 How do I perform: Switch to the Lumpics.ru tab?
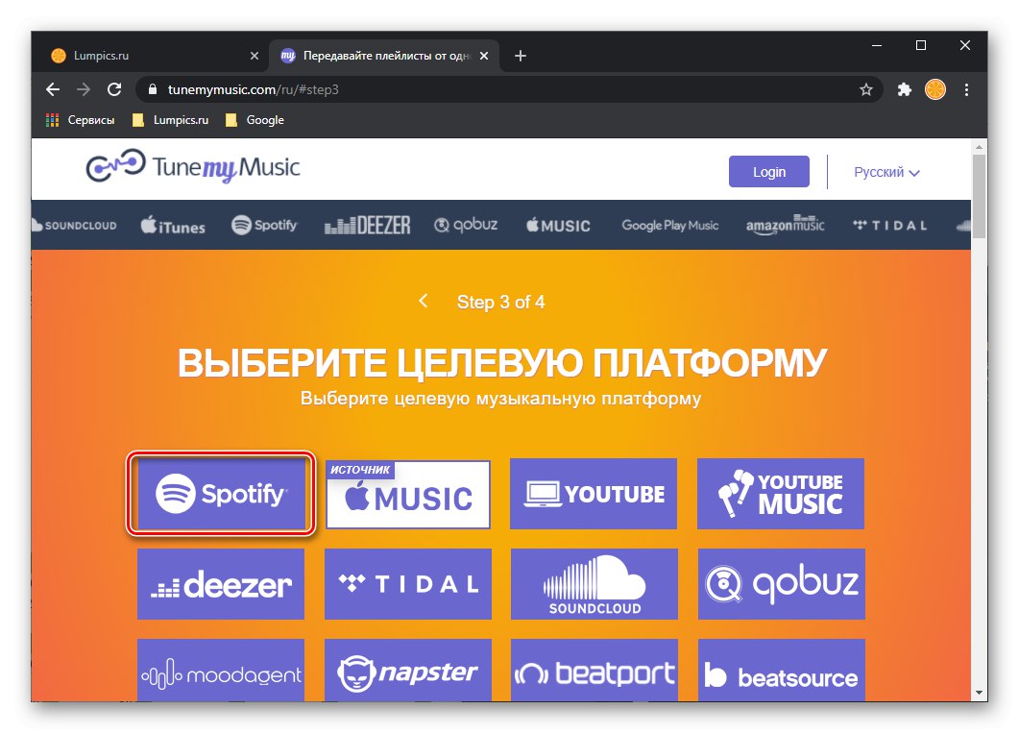tap(156, 56)
